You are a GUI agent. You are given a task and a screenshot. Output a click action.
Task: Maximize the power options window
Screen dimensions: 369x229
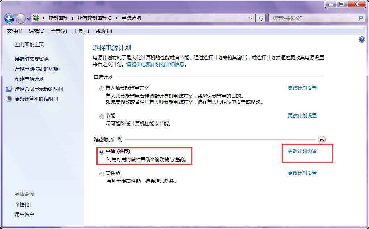click(x=342, y=4)
